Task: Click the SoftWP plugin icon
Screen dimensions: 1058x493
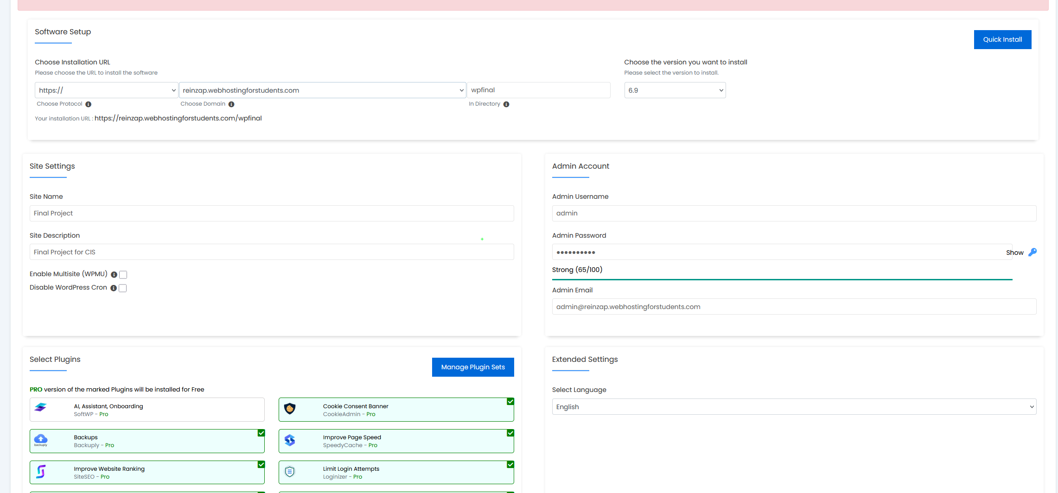Action: point(41,407)
